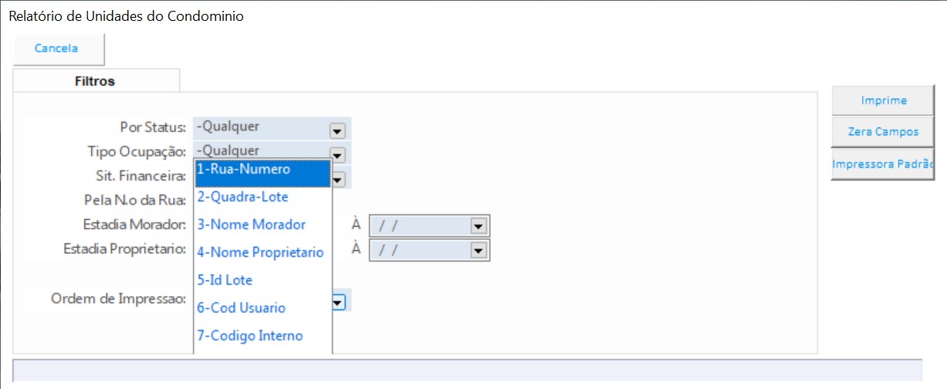
Task: Click the Zera Campos button
Action: [x=883, y=132]
